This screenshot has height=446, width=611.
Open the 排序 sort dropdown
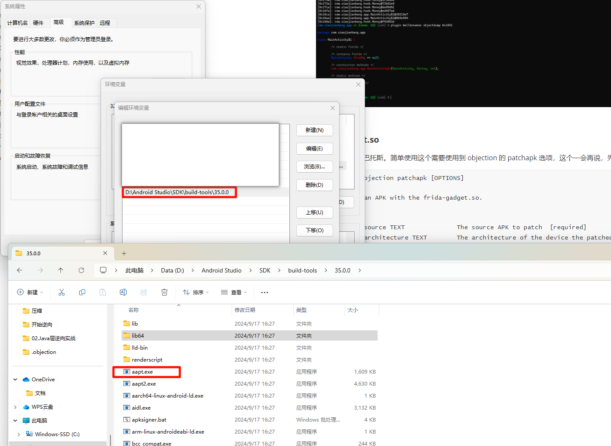[196, 292]
